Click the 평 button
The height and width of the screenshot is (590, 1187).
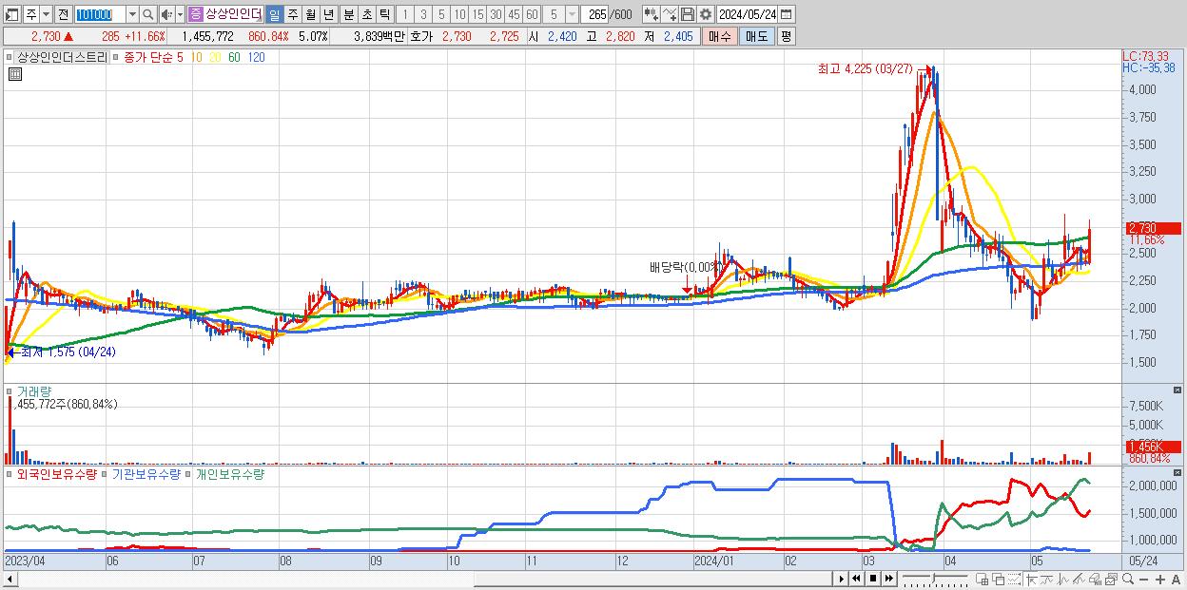[786, 36]
